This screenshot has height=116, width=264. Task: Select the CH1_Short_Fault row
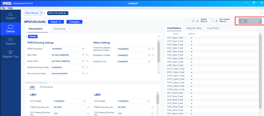212,93
